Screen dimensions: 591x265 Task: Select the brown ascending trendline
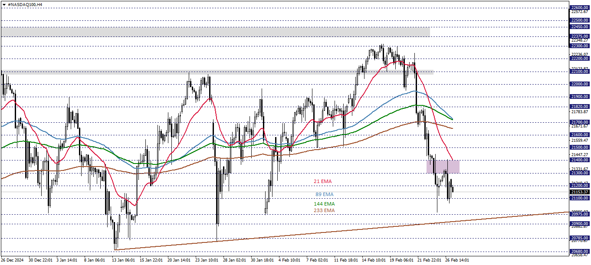click(x=341, y=231)
